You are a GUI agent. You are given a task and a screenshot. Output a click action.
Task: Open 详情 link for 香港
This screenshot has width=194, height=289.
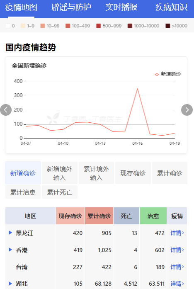pyautogui.click(x=177, y=250)
